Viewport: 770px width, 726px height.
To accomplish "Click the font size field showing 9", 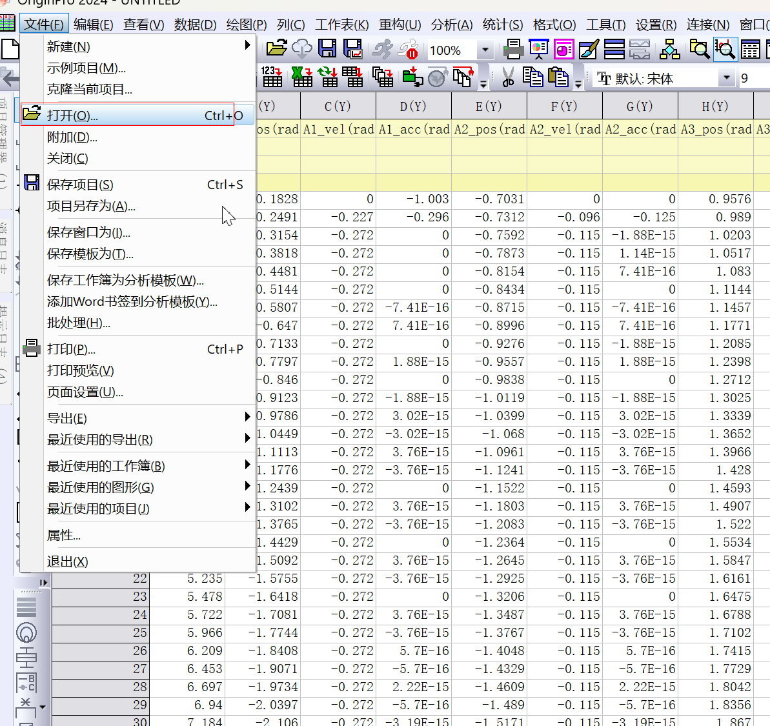I will [754, 78].
